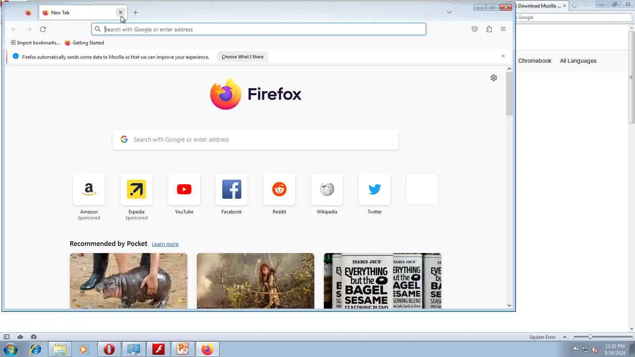Screen dimensions: 635x357
Task: Launch Internet Explorer from the taskbar
Action: [36, 349]
